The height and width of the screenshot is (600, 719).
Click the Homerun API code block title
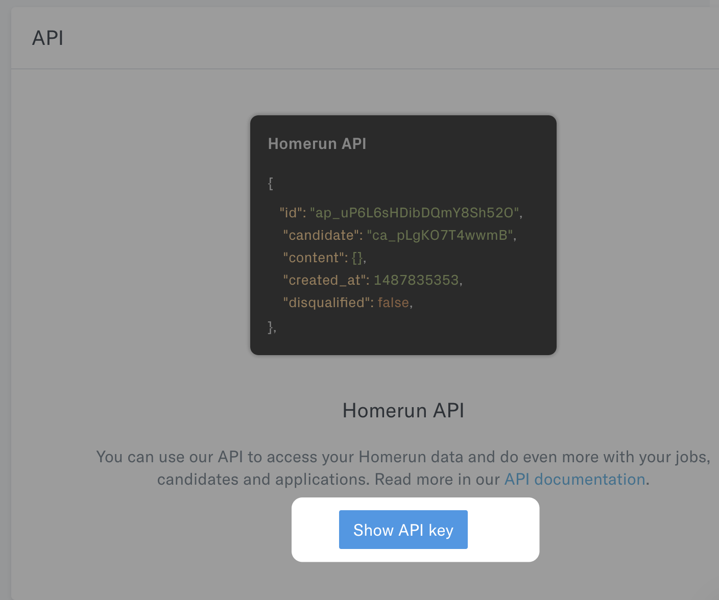click(x=317, y=144)
